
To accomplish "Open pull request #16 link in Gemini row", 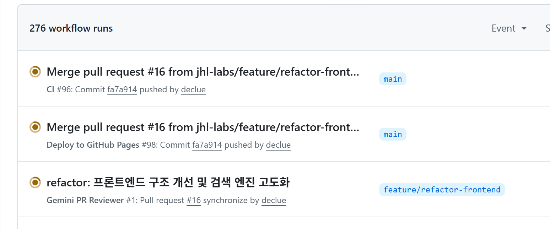I will click(194, 200).
